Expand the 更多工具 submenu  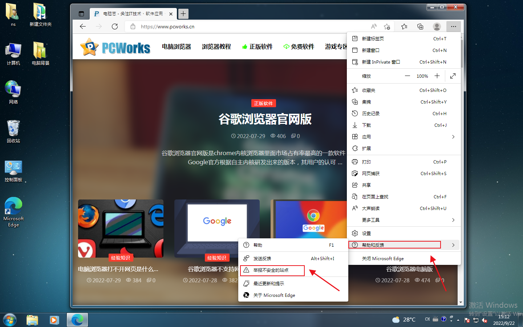(x=404, y=220)
